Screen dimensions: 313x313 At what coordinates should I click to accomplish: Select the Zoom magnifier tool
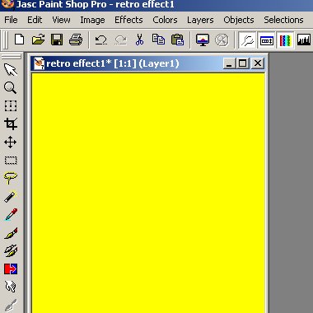pos(11,88)
